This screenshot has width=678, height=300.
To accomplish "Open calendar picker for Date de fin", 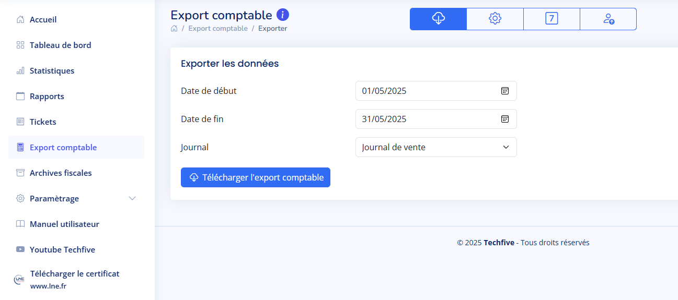I will (x=505, y=119).
